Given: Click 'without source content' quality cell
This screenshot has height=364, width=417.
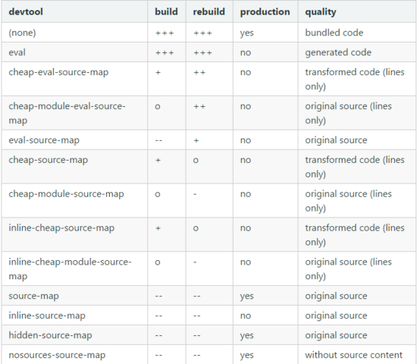Looking at the screenshot, I should click(x=353, y=355).
